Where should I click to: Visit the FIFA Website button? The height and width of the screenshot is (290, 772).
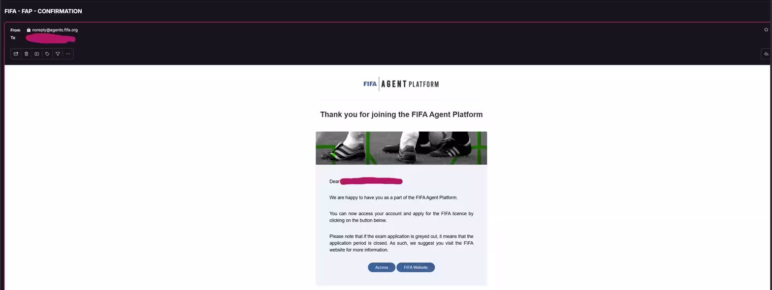coord(416,267)
